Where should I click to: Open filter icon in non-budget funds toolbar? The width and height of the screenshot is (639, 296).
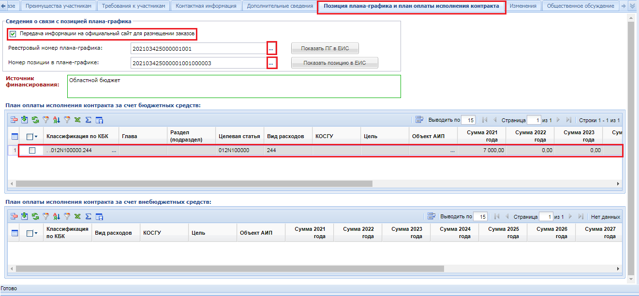point(46,216)
